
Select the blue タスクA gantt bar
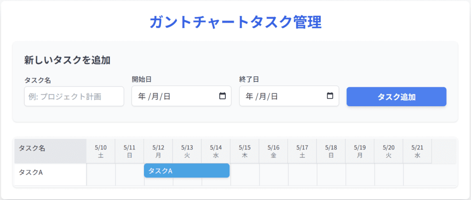click(x=187, y=171)
